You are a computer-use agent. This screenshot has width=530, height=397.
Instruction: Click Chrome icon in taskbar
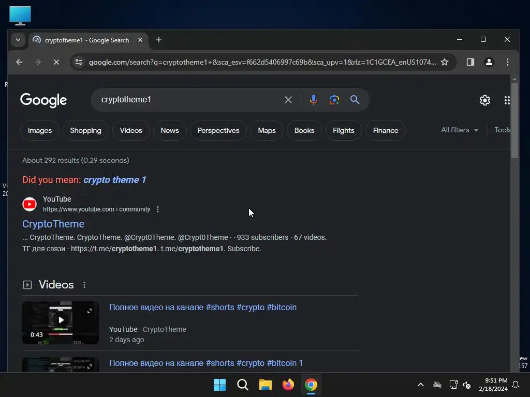tap(311, 385)
